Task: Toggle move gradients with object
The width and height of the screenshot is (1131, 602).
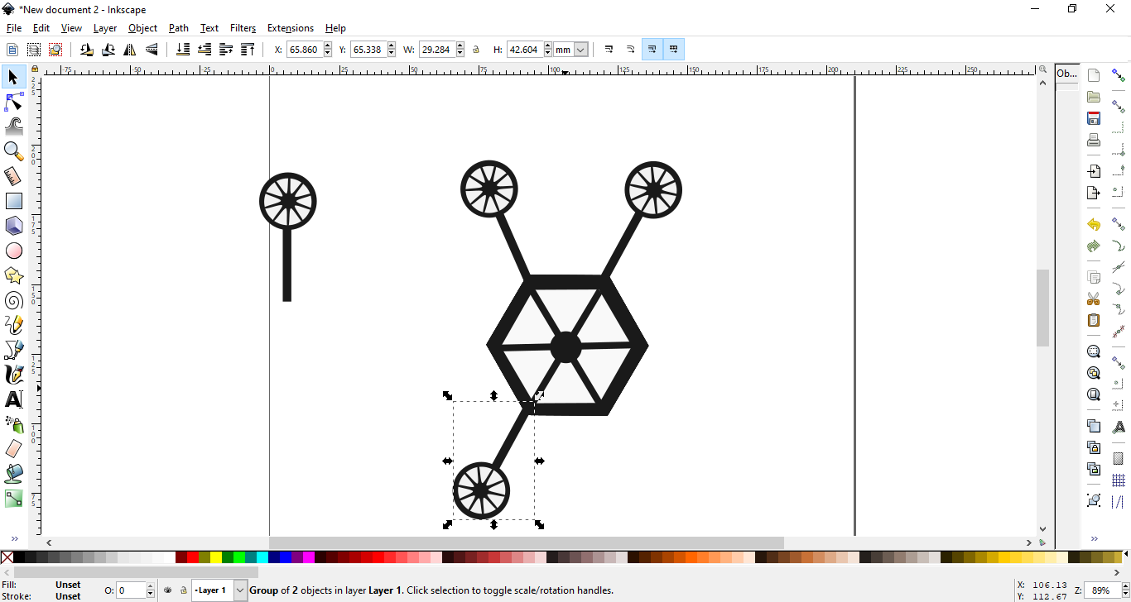Action: pyautogui.click(x=652, y=50)
